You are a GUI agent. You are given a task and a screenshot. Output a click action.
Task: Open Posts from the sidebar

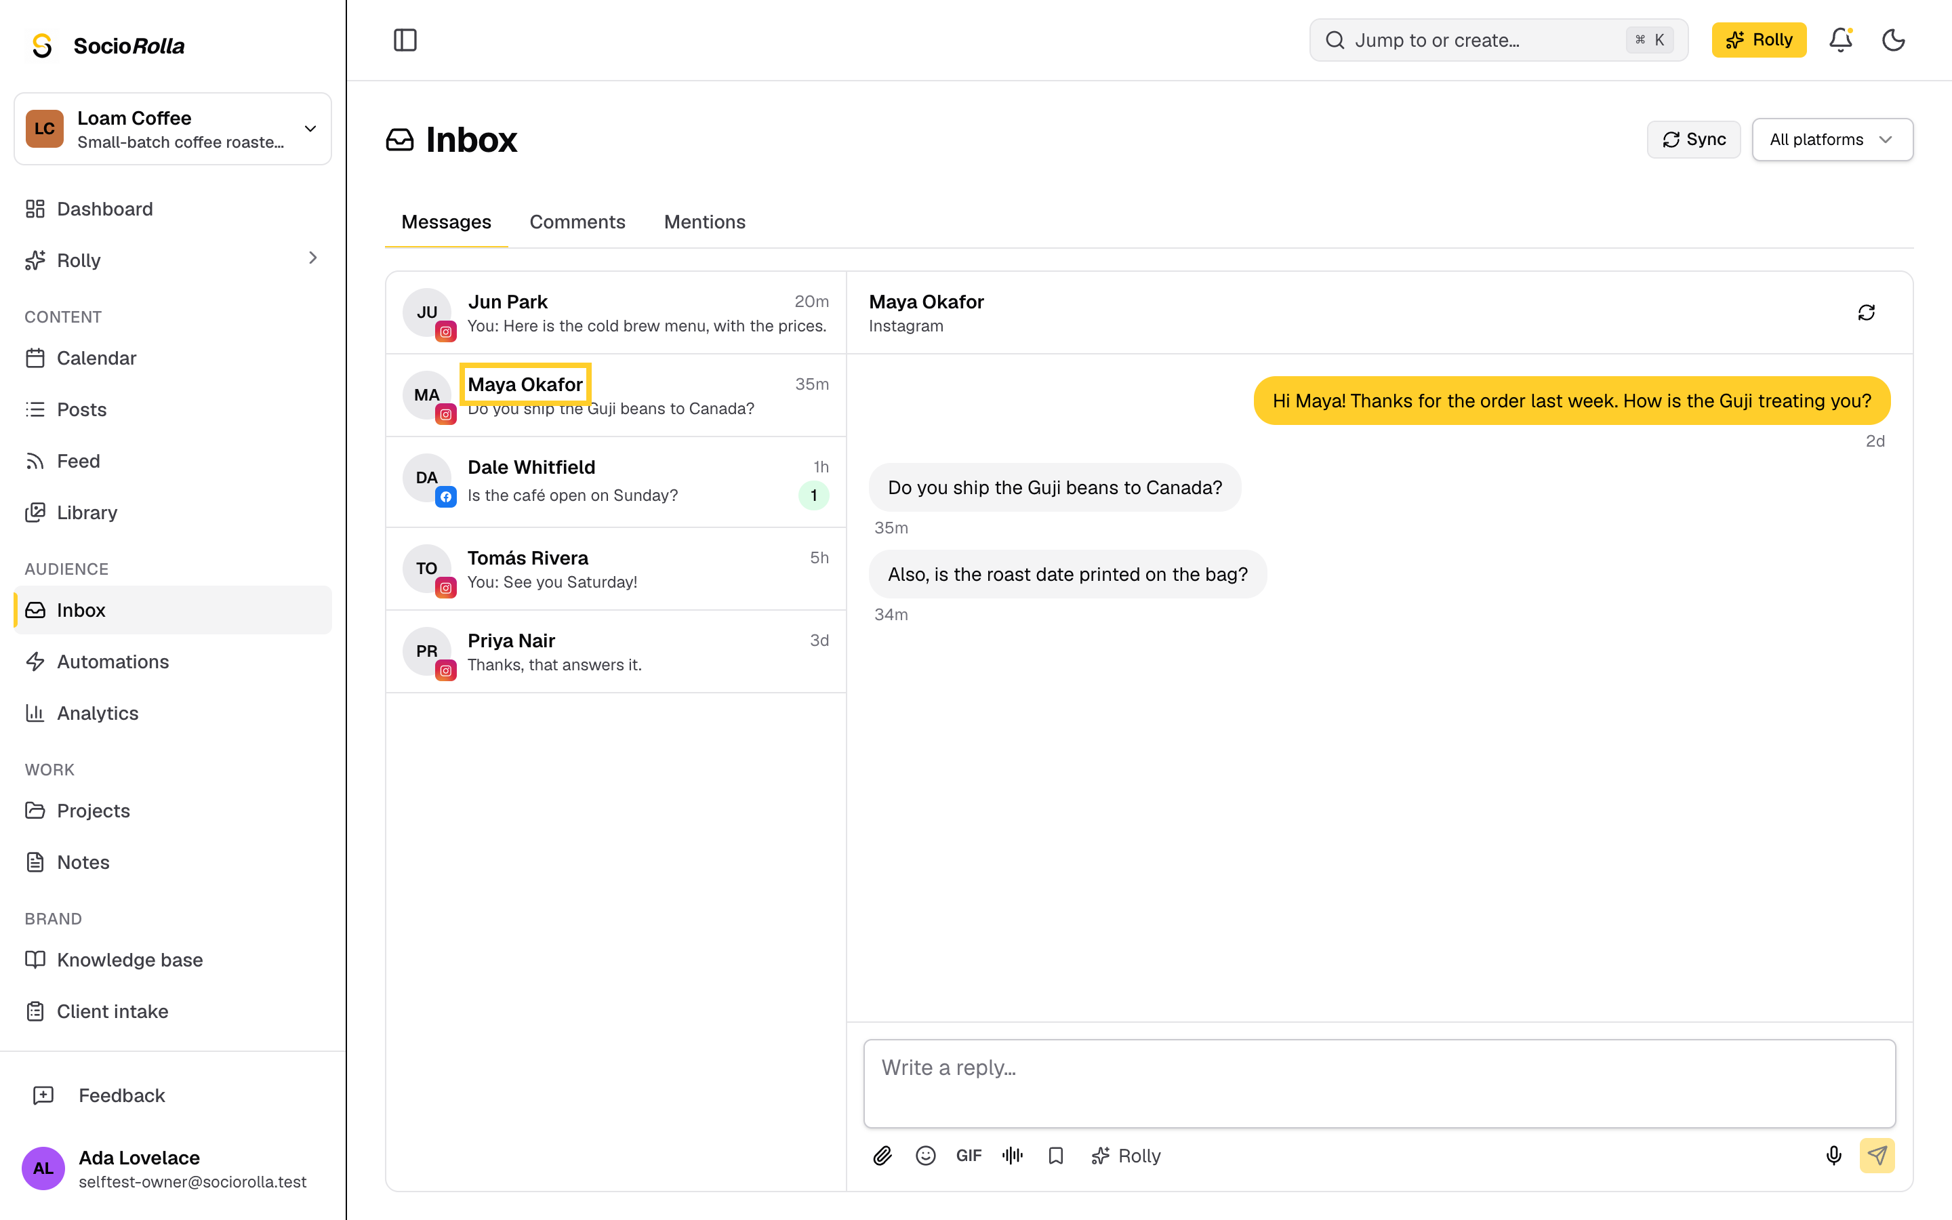(x=173, y=410)
